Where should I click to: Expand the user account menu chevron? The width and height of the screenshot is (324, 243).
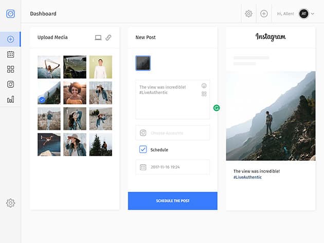[x=313, y=14]
